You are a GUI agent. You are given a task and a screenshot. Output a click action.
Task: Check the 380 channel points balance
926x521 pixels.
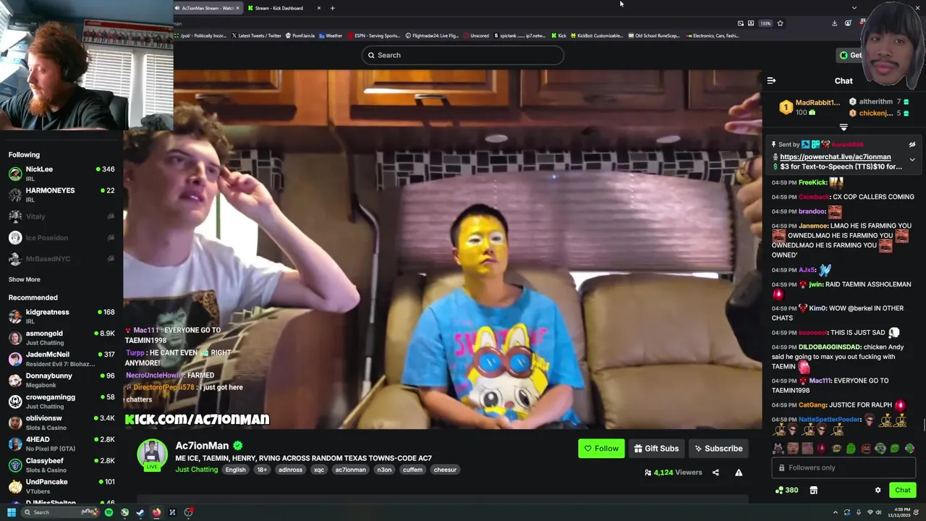(x=786, y=490)
